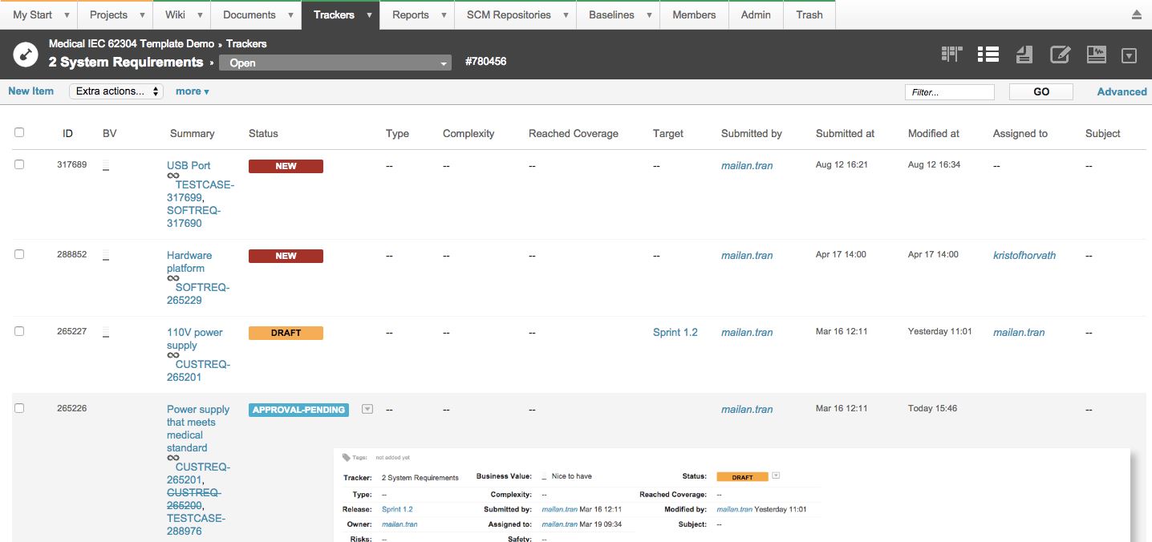Click the New Item link
Viewport: 1152px width, 542px height.
coord(31,91)
